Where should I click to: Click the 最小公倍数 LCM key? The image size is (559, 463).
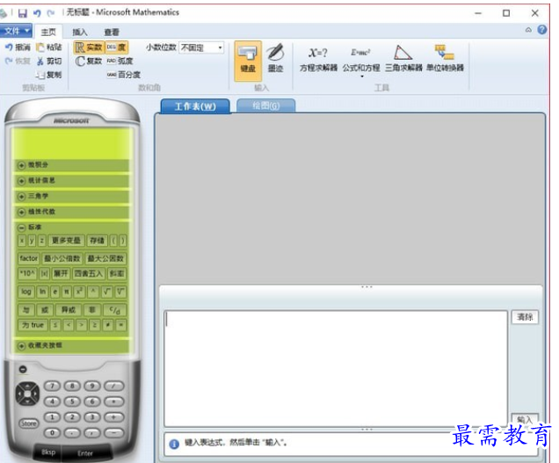(62, 258)
